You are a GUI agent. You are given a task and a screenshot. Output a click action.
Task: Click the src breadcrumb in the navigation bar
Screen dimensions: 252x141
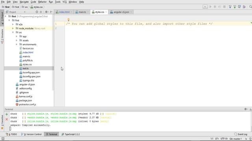coord(24,7)
